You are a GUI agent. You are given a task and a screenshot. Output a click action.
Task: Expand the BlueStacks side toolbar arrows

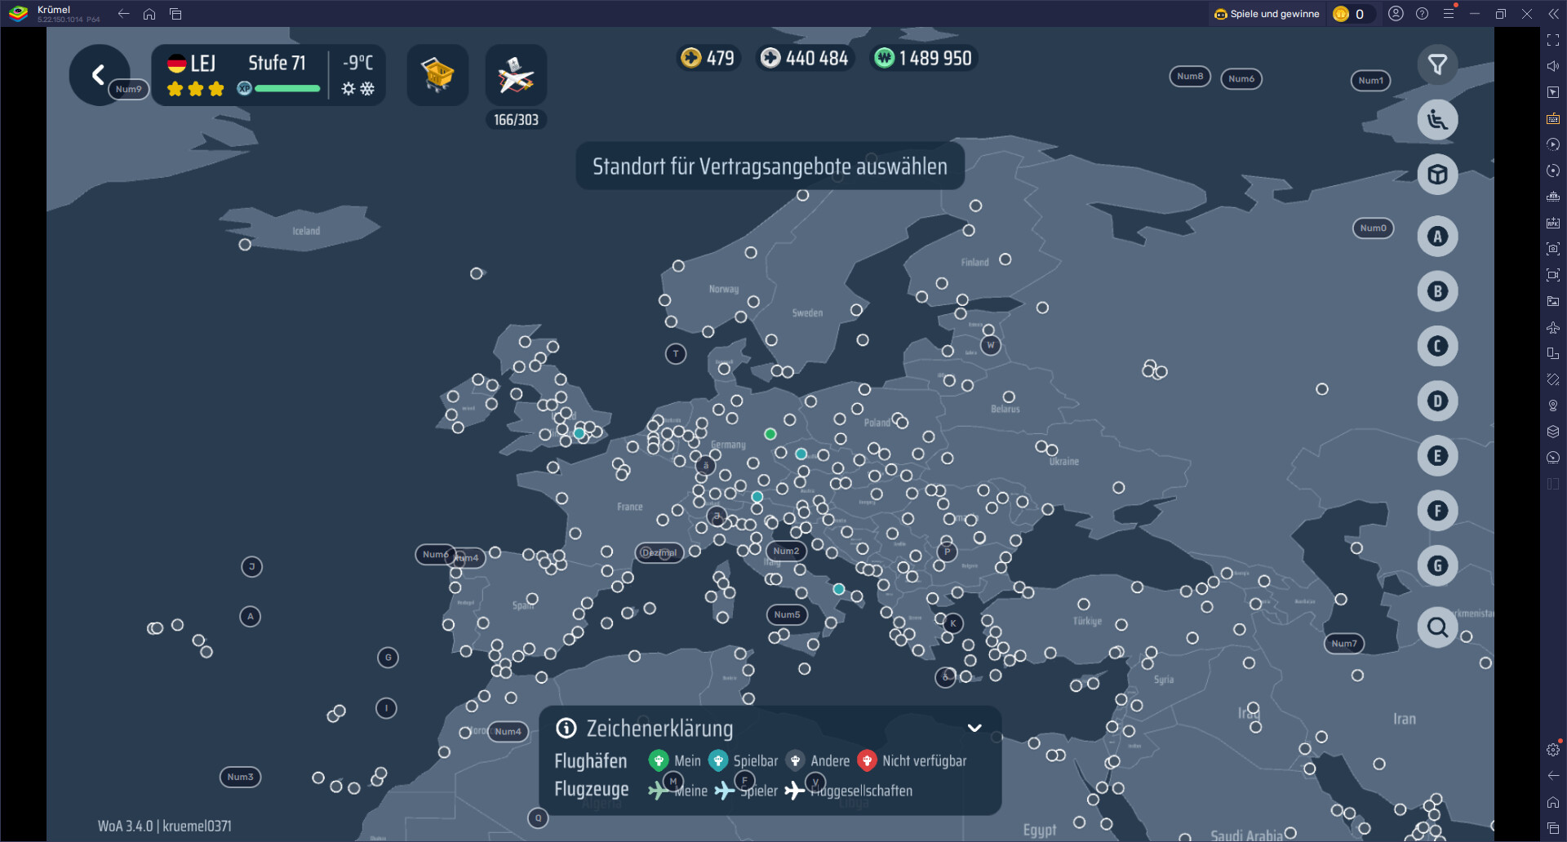1553,14
